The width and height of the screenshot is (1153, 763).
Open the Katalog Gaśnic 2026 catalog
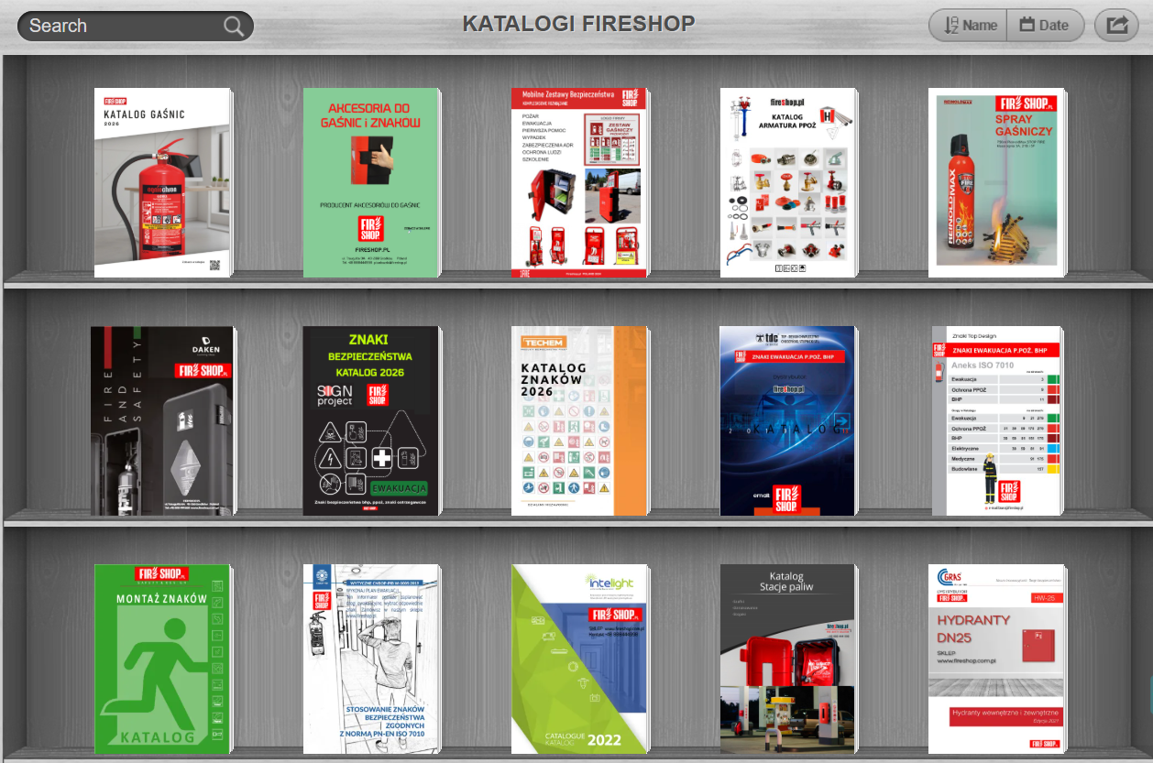[x=162, y=182]
